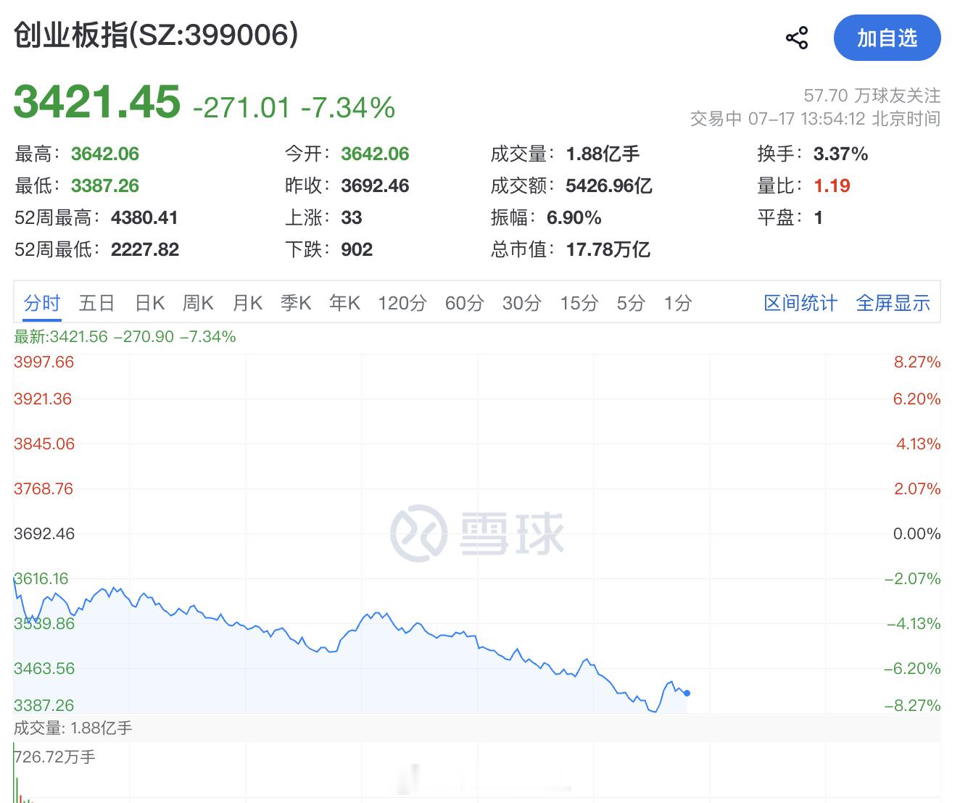Viewport: 960px width, 803px height.
Task: Click y-axis label 3463.56
Action: coord(44,668)
